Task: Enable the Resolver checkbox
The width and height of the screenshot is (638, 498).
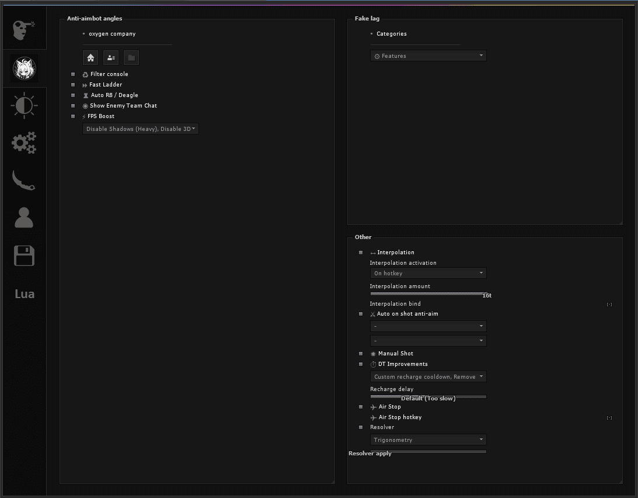Action: 361,427
